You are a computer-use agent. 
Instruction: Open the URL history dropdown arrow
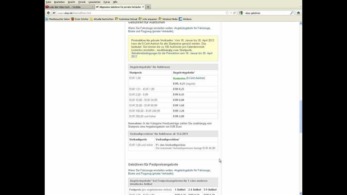[231, 13]
